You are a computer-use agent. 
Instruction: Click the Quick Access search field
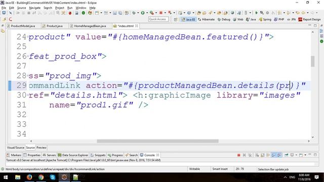[158, 19]
